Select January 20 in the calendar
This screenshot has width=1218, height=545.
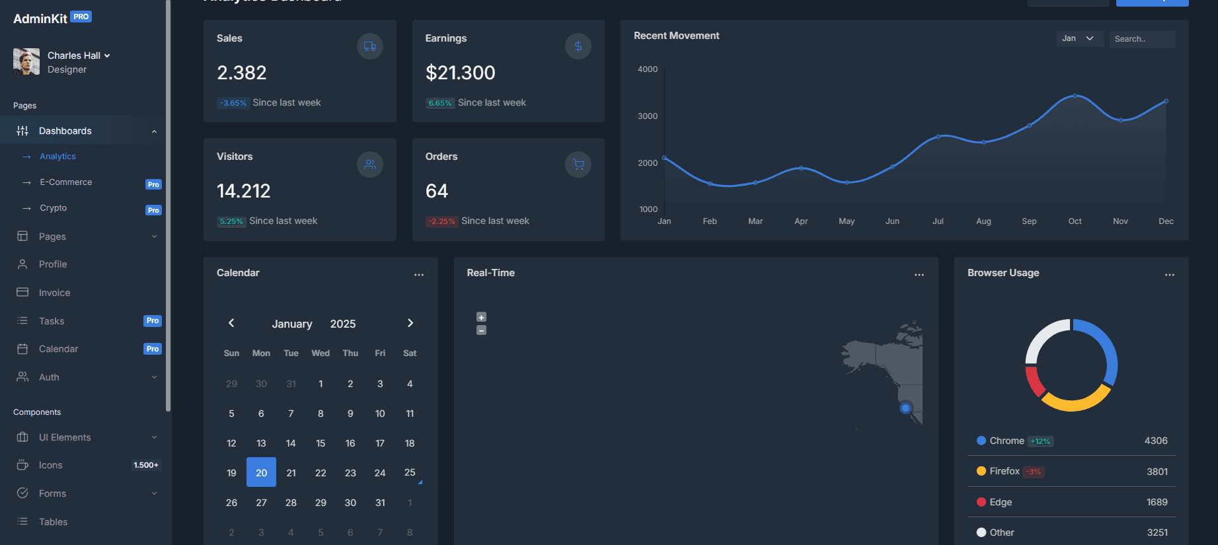[261, 472]
